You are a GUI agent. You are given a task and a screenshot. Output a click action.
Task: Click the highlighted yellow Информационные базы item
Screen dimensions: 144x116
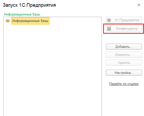[30, 21]
